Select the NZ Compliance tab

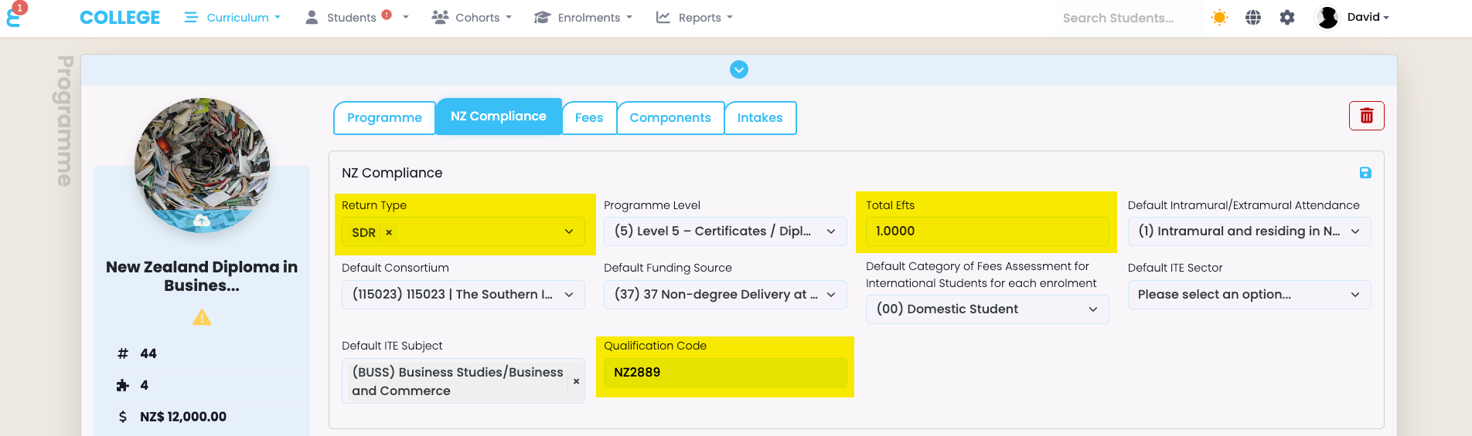pos(499,117)
